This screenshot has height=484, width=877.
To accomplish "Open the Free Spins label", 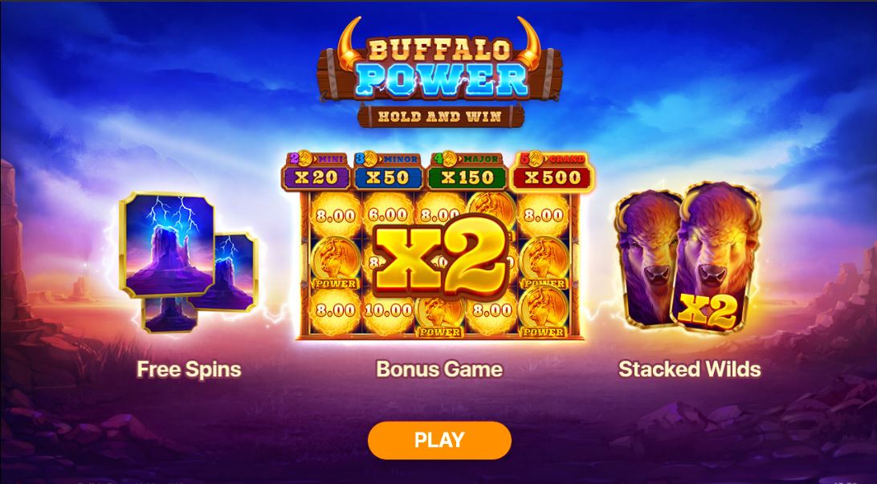I will pyautogui.click(x=189, y=369).
